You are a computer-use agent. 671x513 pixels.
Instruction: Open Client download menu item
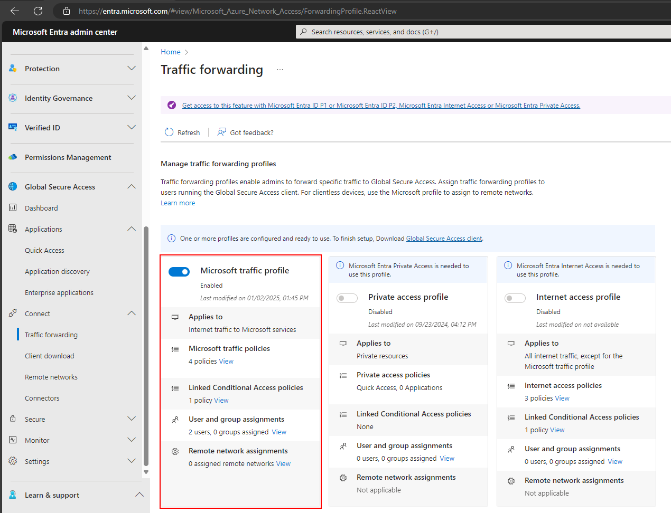pyautogui.click(x=50, y=356)
